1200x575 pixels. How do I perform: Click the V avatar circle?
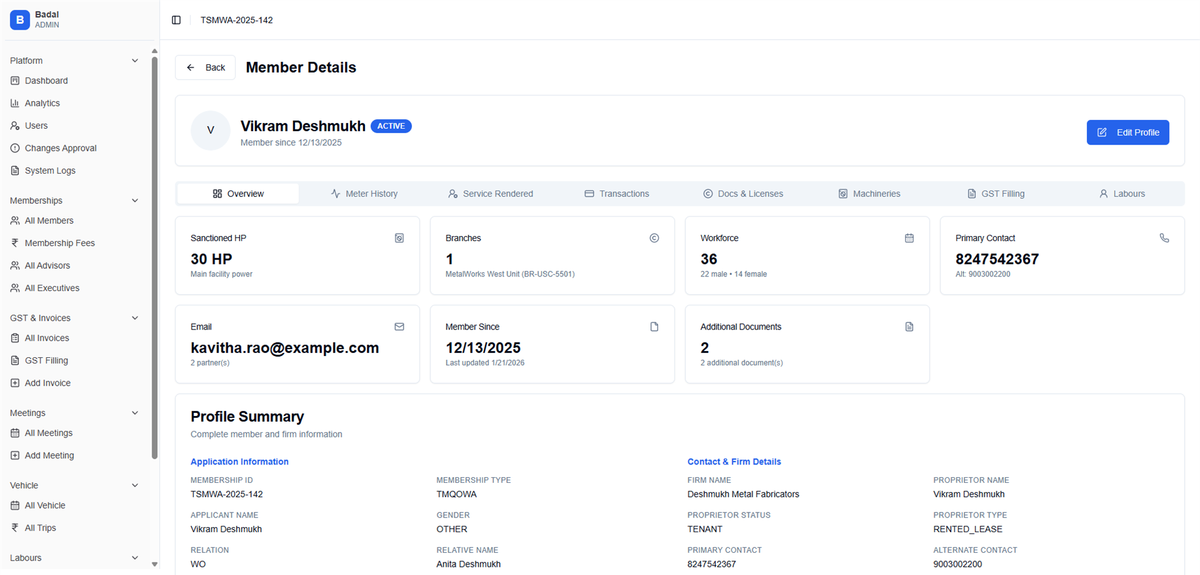tap(210, 131)
